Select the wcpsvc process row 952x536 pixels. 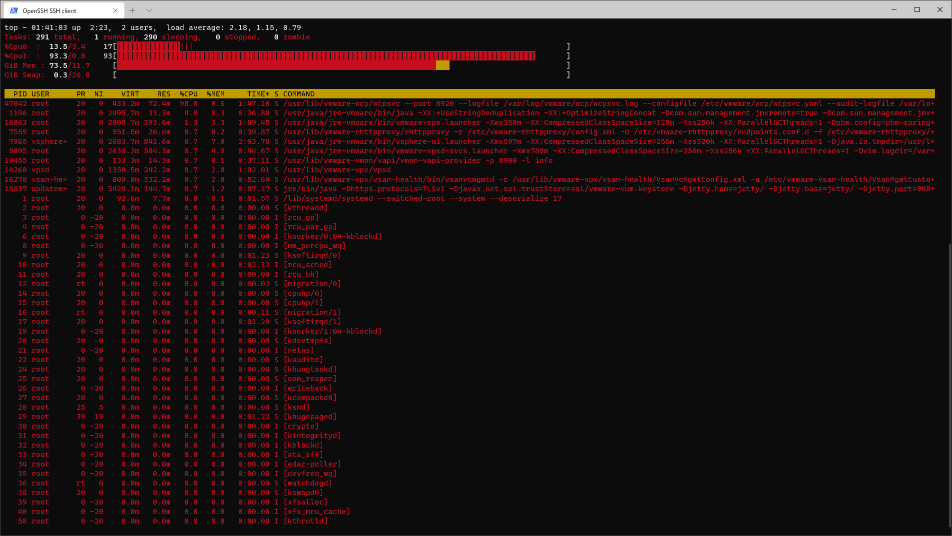tap(300, 103)
